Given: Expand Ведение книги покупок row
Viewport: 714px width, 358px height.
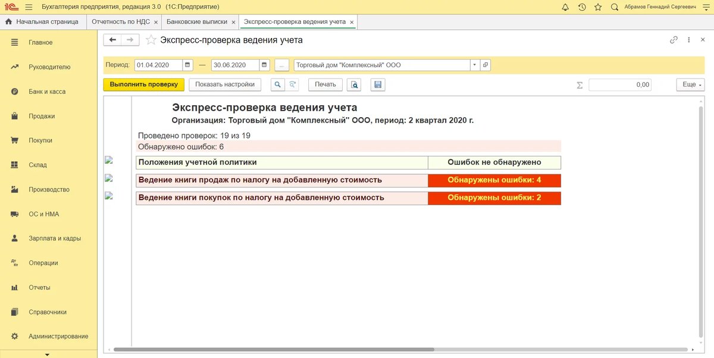Looking at the screenshot, I should tap(108, 196).
